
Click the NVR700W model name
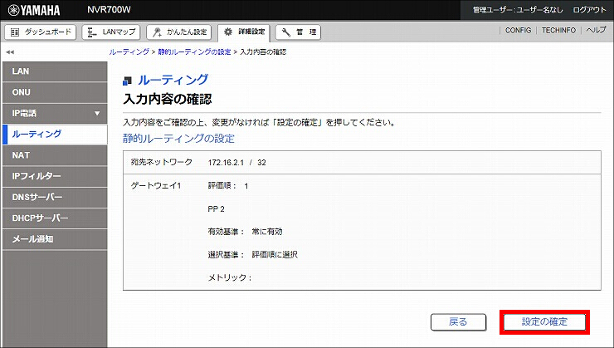pos(109,10)
